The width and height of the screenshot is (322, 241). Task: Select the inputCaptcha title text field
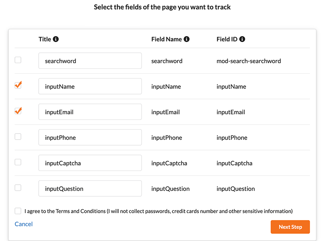click(x=90, y=163)
